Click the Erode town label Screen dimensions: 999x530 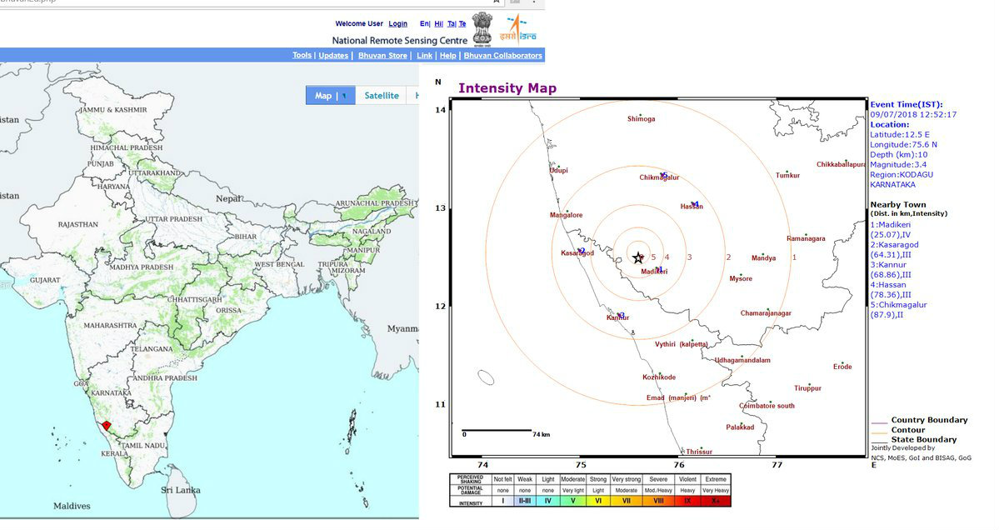(842, 367)
